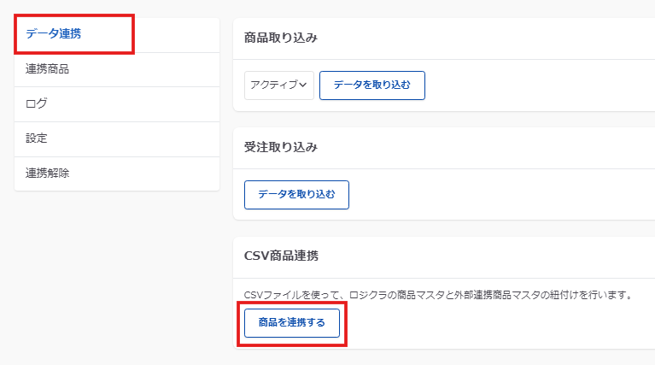This screenshot has height=365, width=655.
Task: Click the 商品取り込み section heading
Action: [281, 38]
